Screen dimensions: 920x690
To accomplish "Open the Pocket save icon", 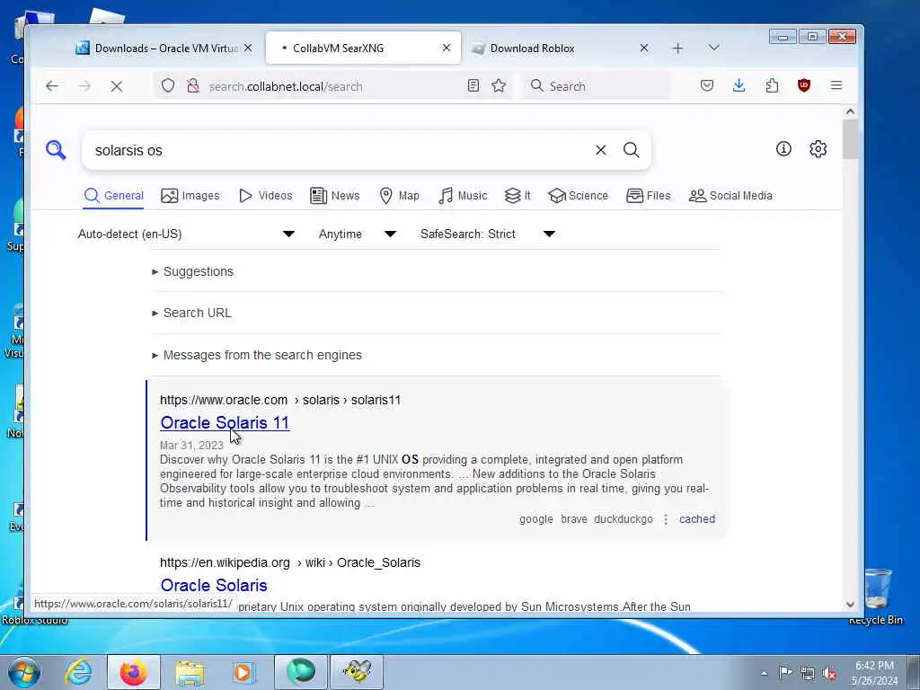I will click(707, 85).
